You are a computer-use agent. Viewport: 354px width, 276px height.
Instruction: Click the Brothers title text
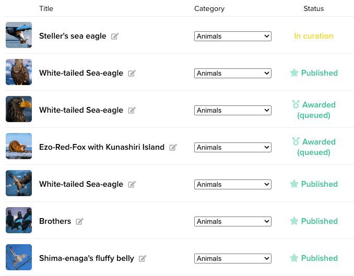pyautogui.click(x=55, y=221)
